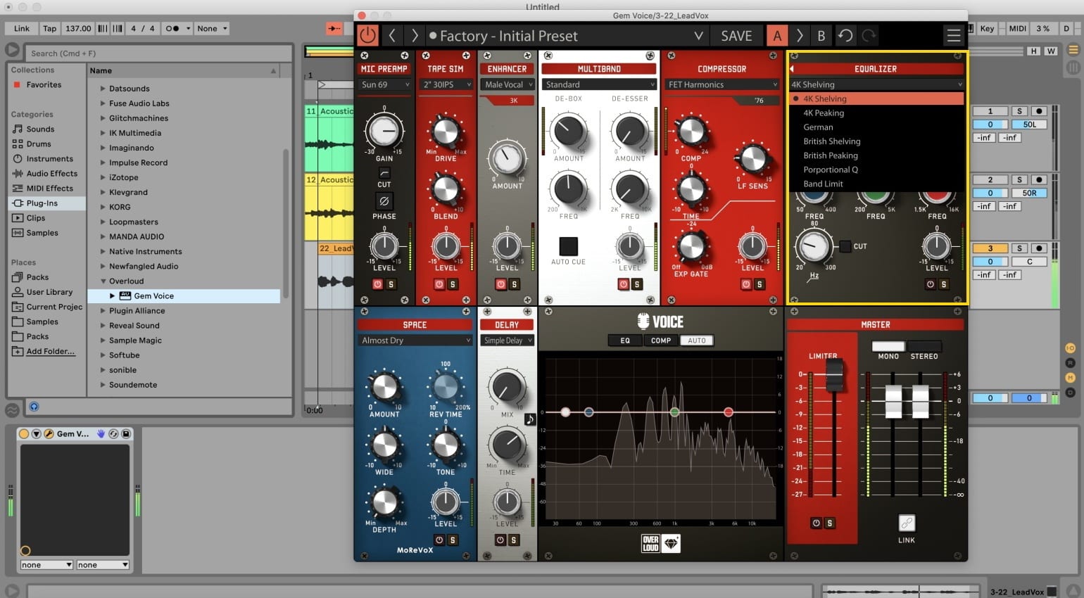Image resolution: width=1084 pixels, height=598 pixels.
Task: Undo the last plugin change
Action: coord(845,35)
